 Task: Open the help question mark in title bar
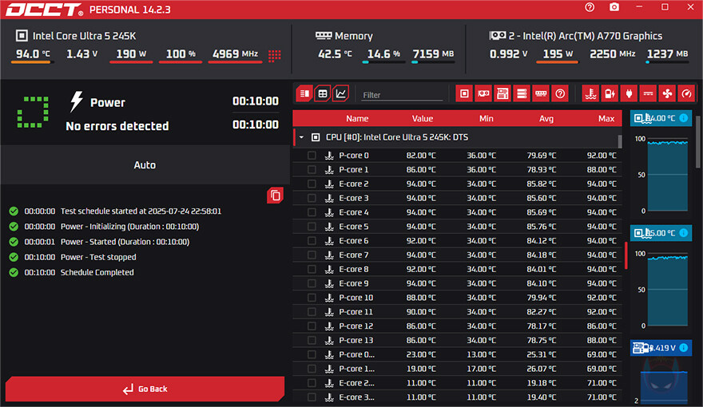coord(590,7)
